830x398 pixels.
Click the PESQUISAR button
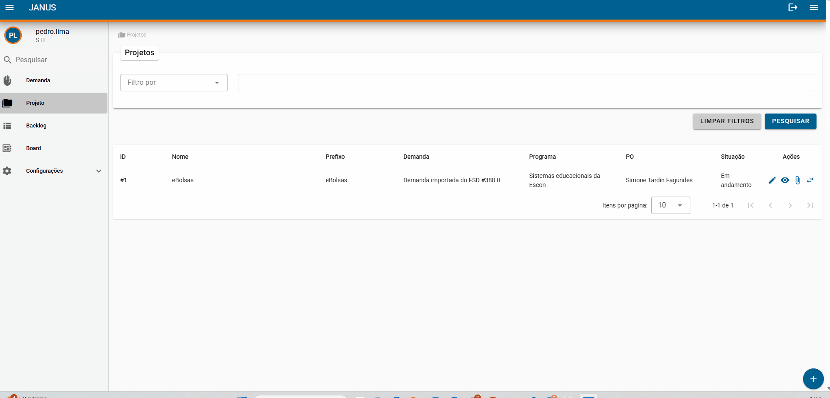pyautogui.click(x=790, y=121)
